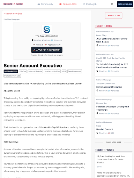Open the .NET Software Engineer job listing
134x178 pixels.
coord(112,40)
